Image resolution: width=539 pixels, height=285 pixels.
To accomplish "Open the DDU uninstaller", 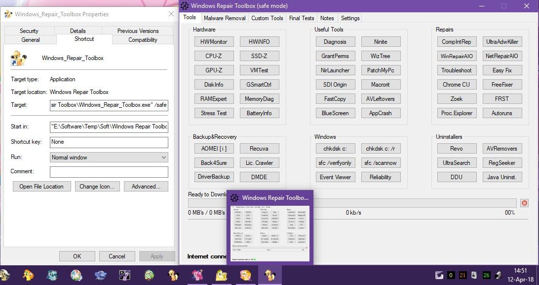I will pyautogui.click(x=457, y=177).
